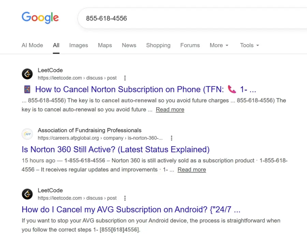The width and height of the screenshot is (307, 234).
Task: Open "Is Norton 360 Still Active?" result
Action: [x=115, y=150]
